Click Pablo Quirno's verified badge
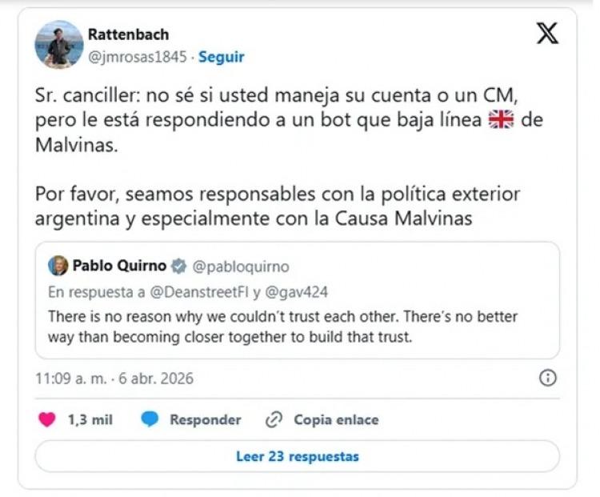The image size is (600, 497). tap(182, 267)
